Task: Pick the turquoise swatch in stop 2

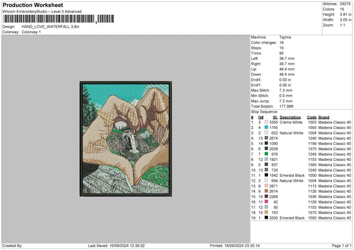Action: point(267,127)
